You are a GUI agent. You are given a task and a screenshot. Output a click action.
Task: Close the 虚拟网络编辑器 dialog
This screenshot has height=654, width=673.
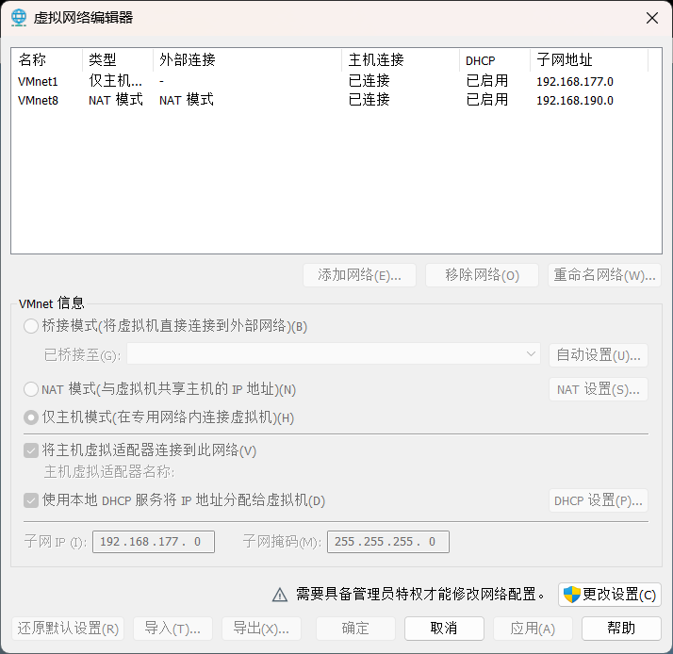(652, 18)
